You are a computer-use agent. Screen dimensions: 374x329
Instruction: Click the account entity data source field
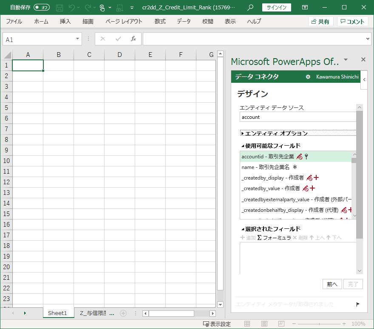pyautogui.click(x=297, y=117)
